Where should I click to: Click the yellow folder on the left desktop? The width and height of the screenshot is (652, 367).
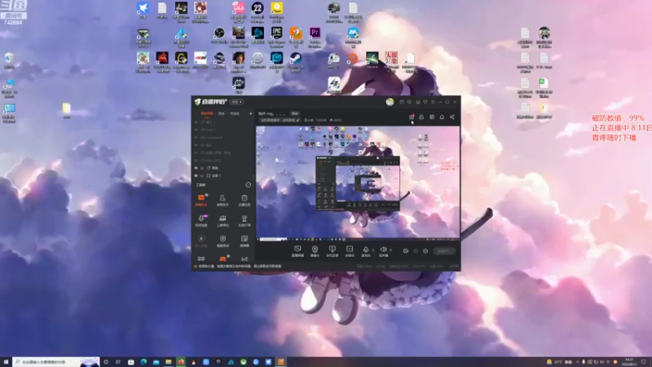[x=67, y=109]
